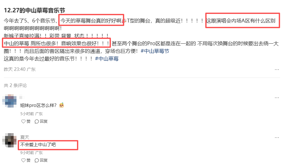Click the '共 2 条评论' comment count
The height and width of the screenshot is (167, 281).
tap(15, 85)
